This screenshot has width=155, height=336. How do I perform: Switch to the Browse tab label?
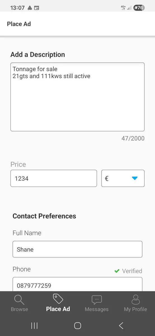click(x=19, y=309)
